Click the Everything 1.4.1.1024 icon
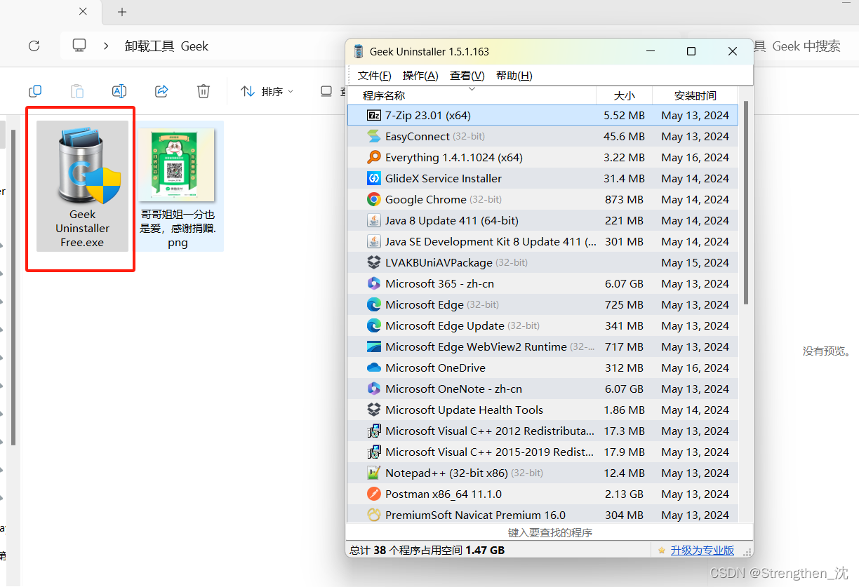The image size is (859, 587). [x=374, y=157]
